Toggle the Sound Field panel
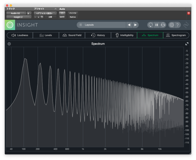Viewport: 196px width, 160px height. coord(72,35)
